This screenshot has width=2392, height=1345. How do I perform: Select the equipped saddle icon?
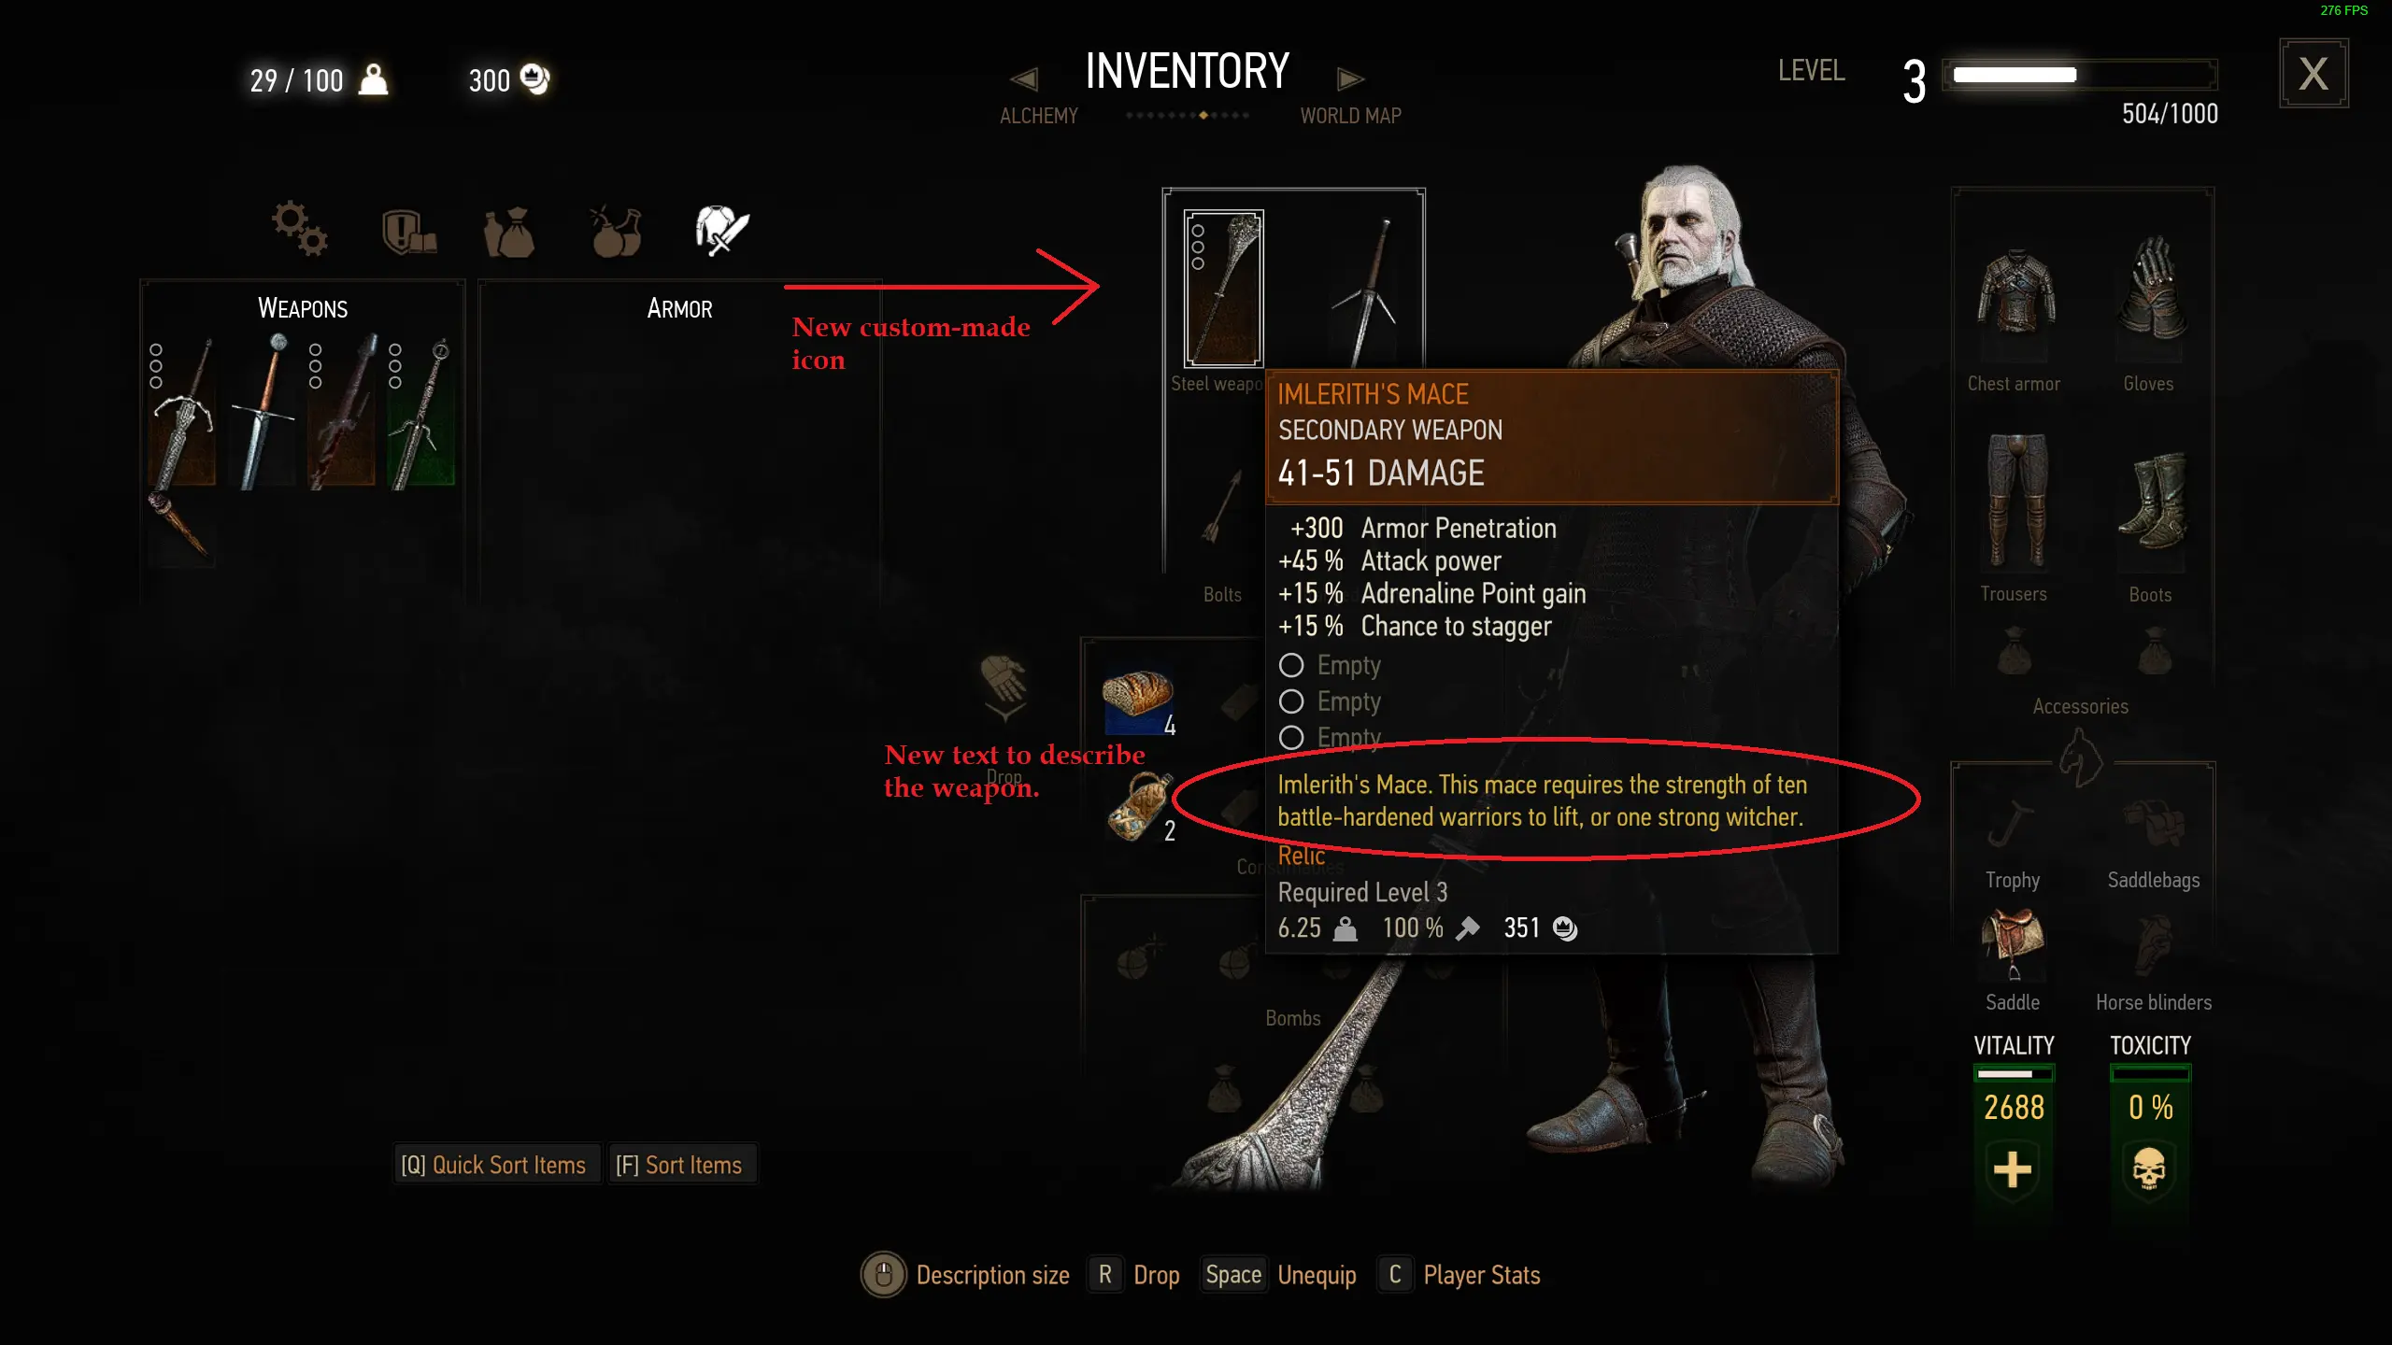tap(2014, 943)
